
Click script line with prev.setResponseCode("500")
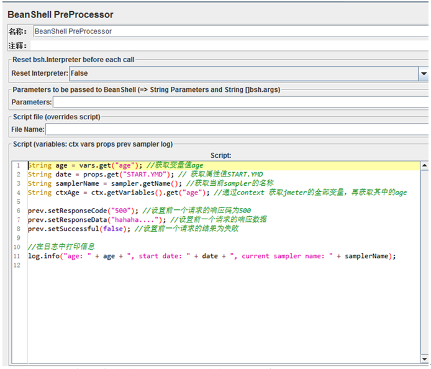[139, 211]
